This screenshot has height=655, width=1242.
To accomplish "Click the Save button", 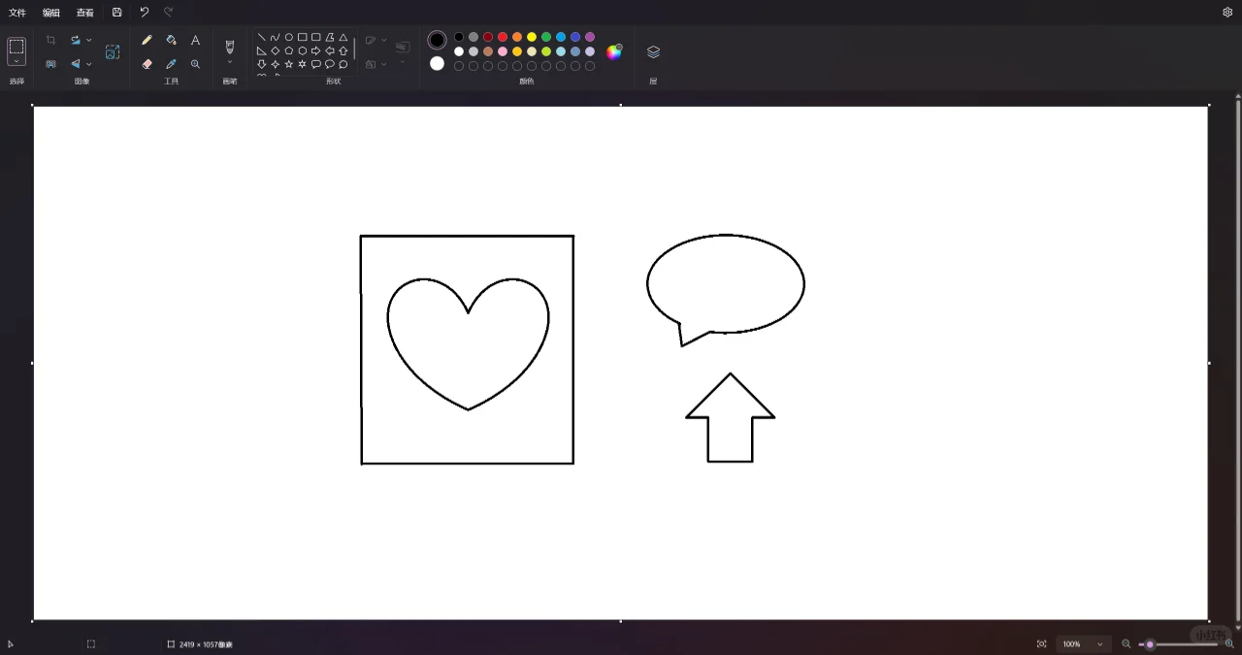I will 116,12.
